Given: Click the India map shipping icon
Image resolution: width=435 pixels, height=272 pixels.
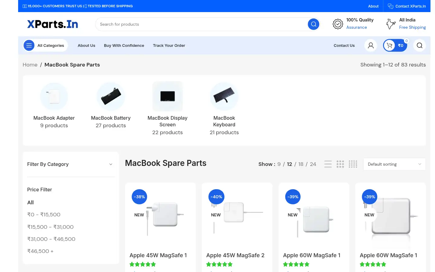Looking at the screenshot, I should click(x=391, y=24).
